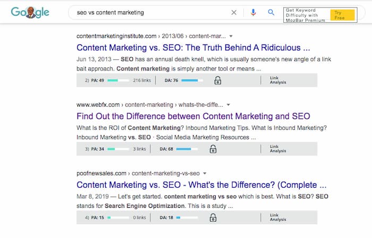This screenshot has height=238, width=372.
Task: Click the lock icon in poofnewsales MozBar
Action: (x=213, y=218)
